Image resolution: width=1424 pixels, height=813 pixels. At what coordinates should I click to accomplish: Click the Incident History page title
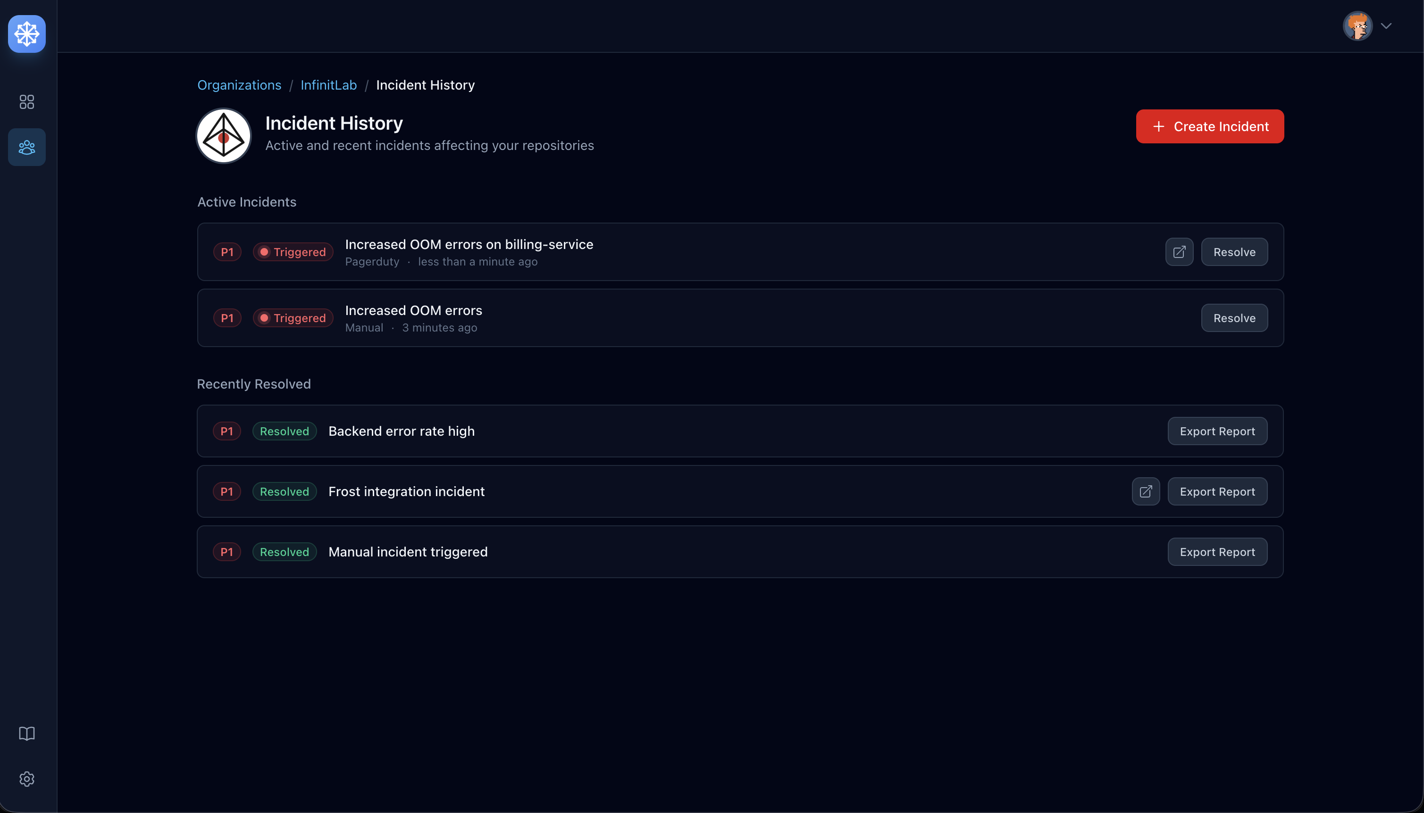click(x=334, y=123)
